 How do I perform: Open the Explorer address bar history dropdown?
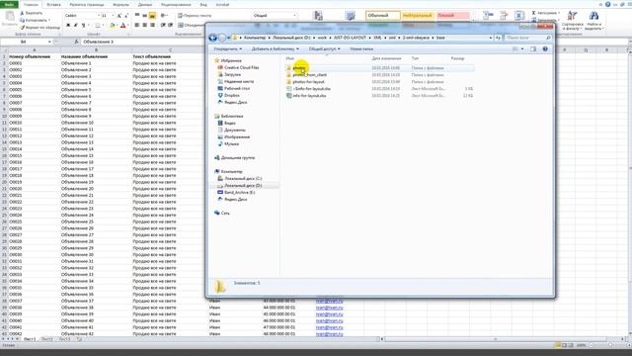(x=491, y=38)
